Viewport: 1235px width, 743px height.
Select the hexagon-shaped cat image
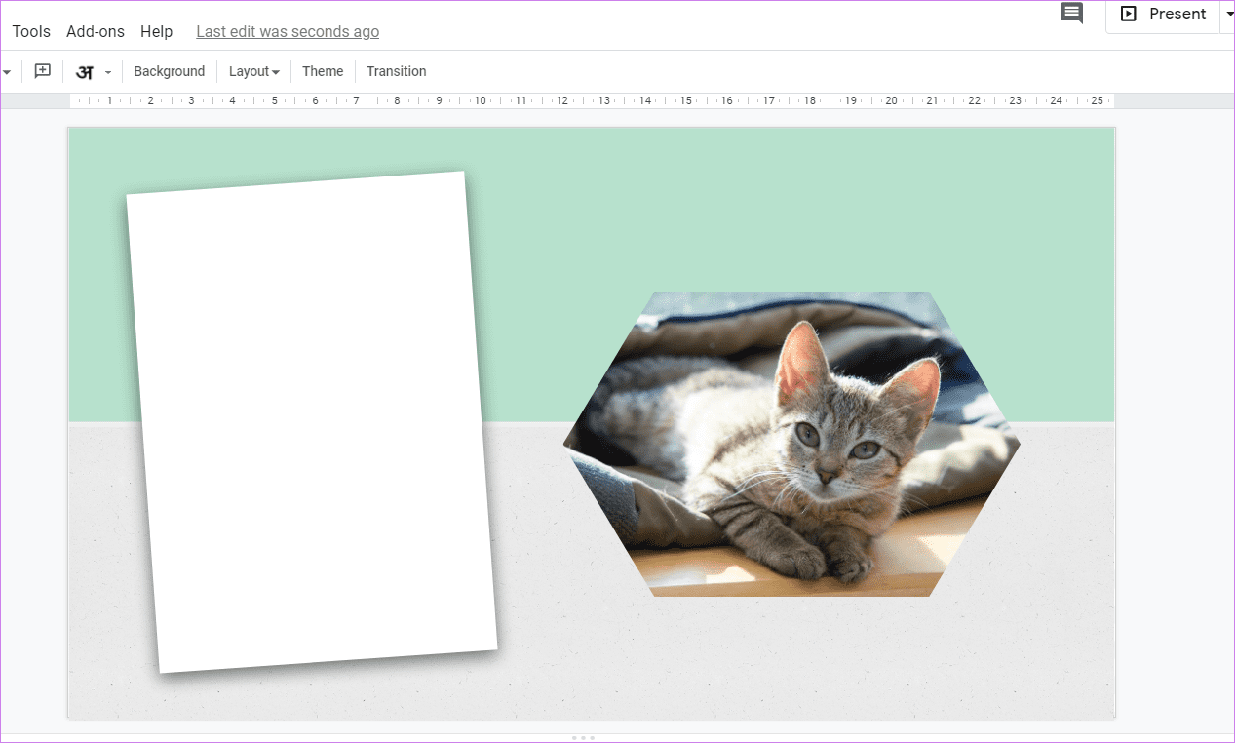791,444
